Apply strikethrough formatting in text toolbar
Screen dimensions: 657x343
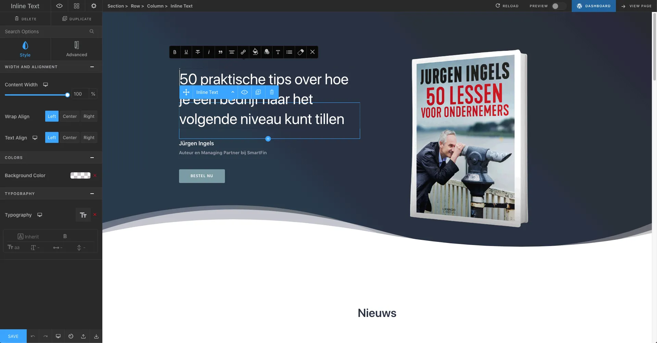tap(198, 52)
